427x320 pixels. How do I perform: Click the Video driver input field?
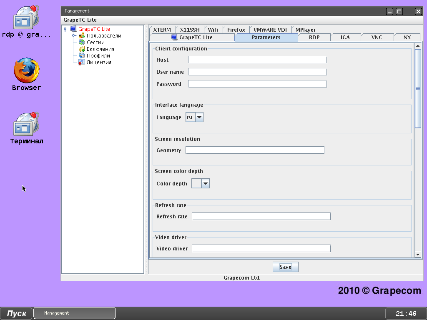pyautogui.click(x=261, y=248)
